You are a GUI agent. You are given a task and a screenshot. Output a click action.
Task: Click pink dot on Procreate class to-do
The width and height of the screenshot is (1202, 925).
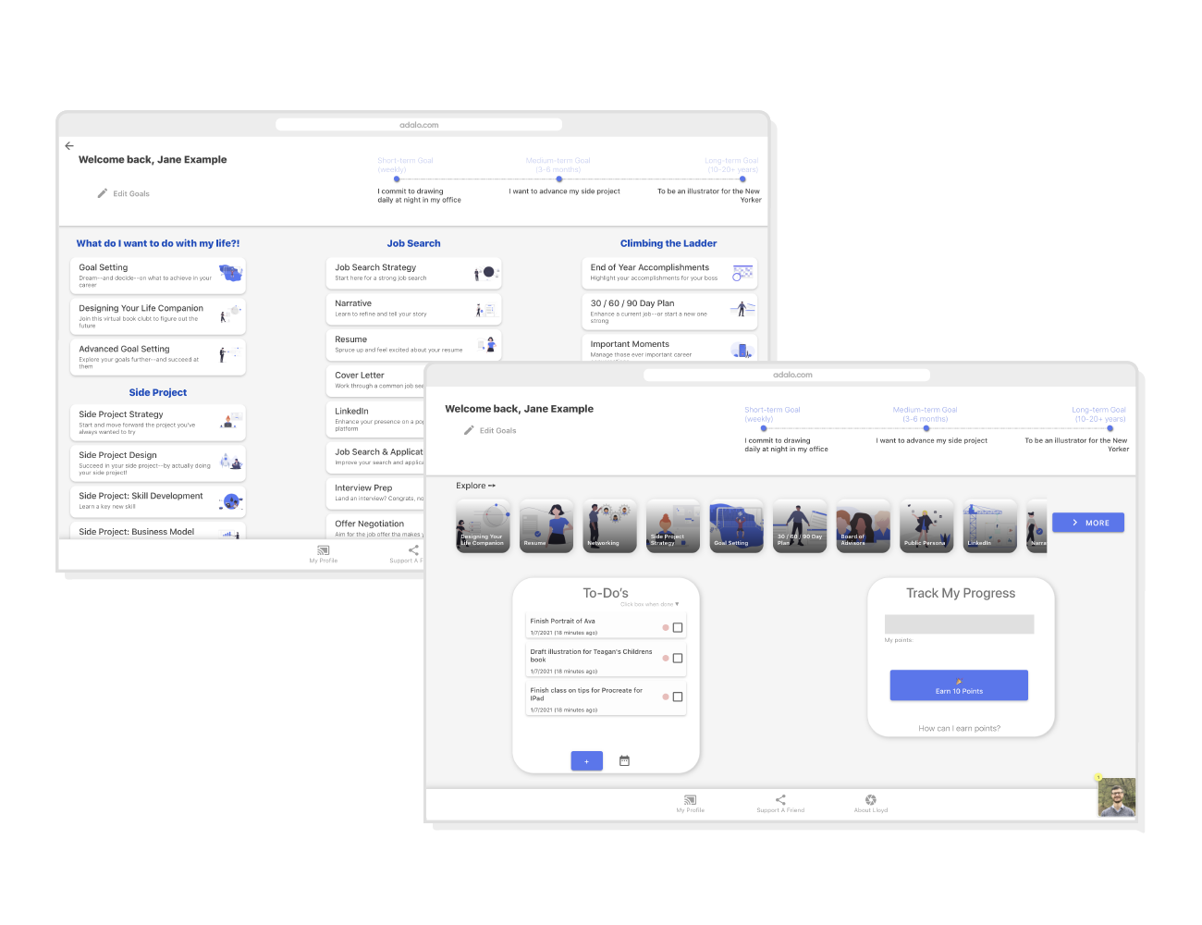(x=665, y=697)
